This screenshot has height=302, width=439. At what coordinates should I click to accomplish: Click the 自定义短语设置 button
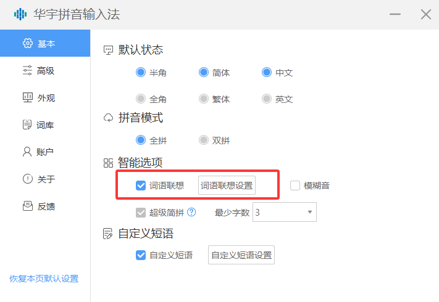tap(241, 255)
